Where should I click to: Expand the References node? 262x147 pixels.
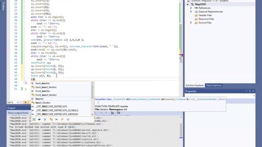(x=191, y=8)
